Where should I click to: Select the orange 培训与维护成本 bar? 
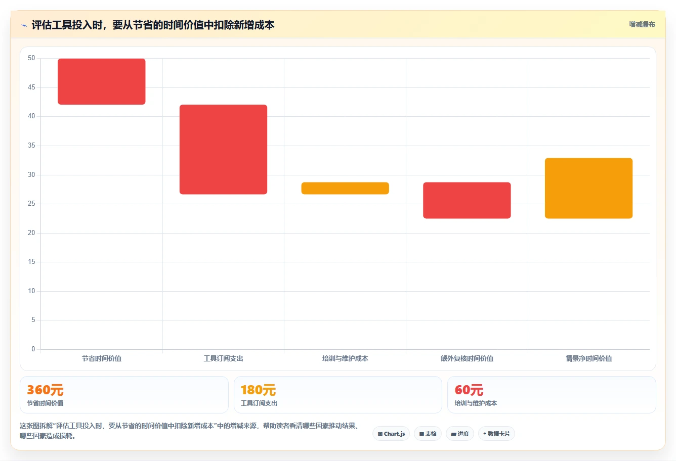345,188
